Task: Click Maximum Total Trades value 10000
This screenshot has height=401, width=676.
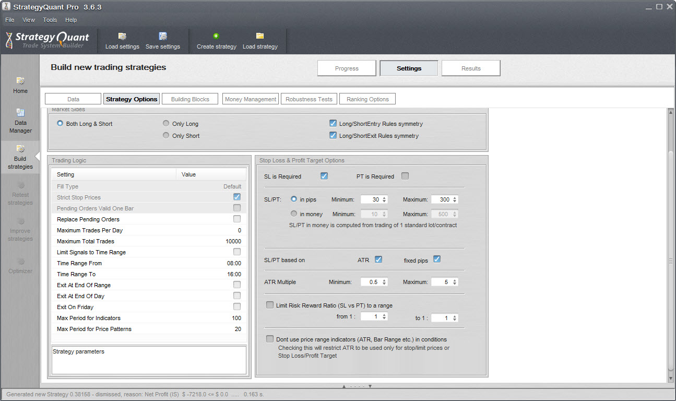Action: click(x=233, y=241)
